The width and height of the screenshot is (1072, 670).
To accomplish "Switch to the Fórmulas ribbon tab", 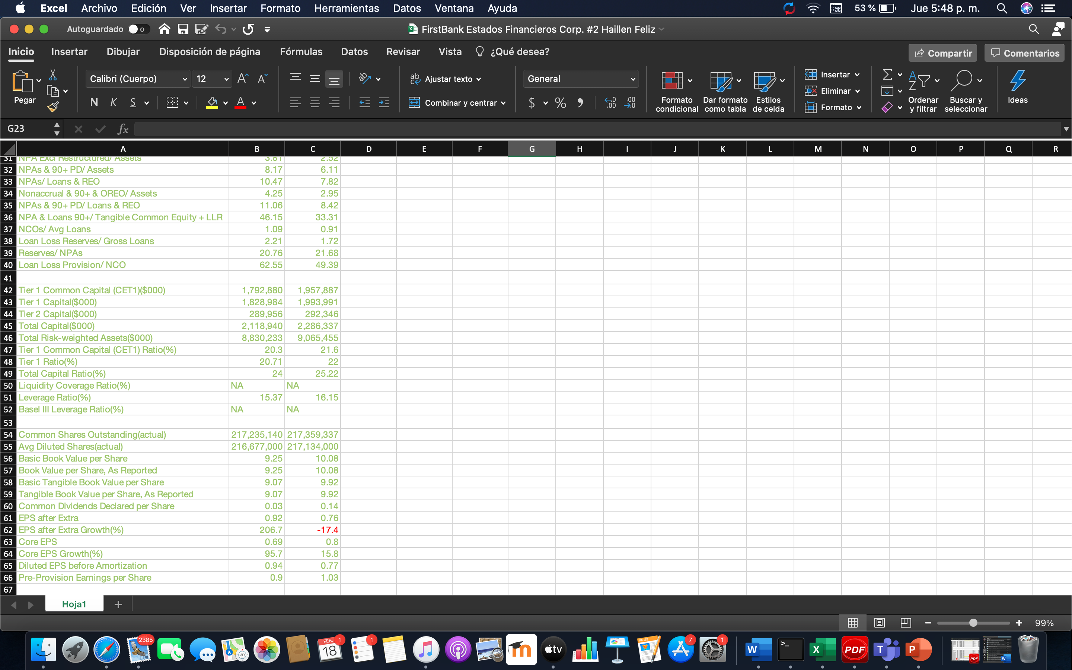I will tap(301, 51).
